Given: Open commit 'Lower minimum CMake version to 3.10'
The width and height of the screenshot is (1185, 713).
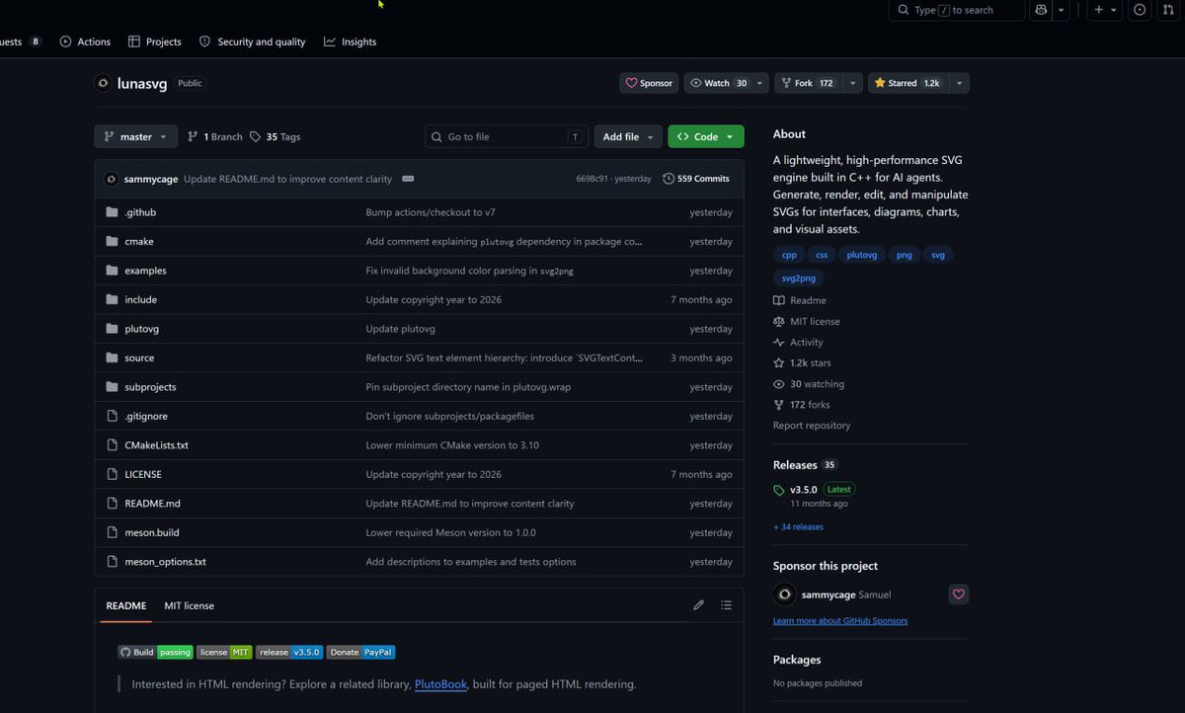Looking at the screenshot, I should 452,445.
